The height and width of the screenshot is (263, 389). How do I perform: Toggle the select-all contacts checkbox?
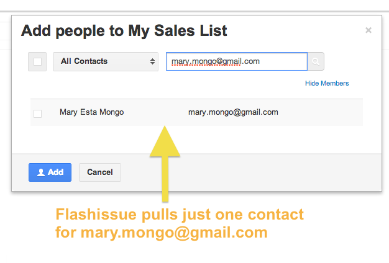[x=38, y=61]
